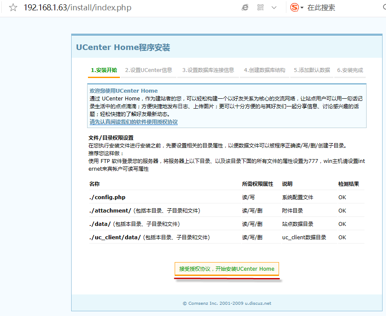386x316 pixels.
Task: Click the 推荐您这样做： text line
Action: point(106,153)
